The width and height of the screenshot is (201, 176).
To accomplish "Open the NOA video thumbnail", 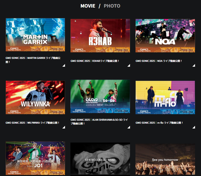I will tap(165, 36).
